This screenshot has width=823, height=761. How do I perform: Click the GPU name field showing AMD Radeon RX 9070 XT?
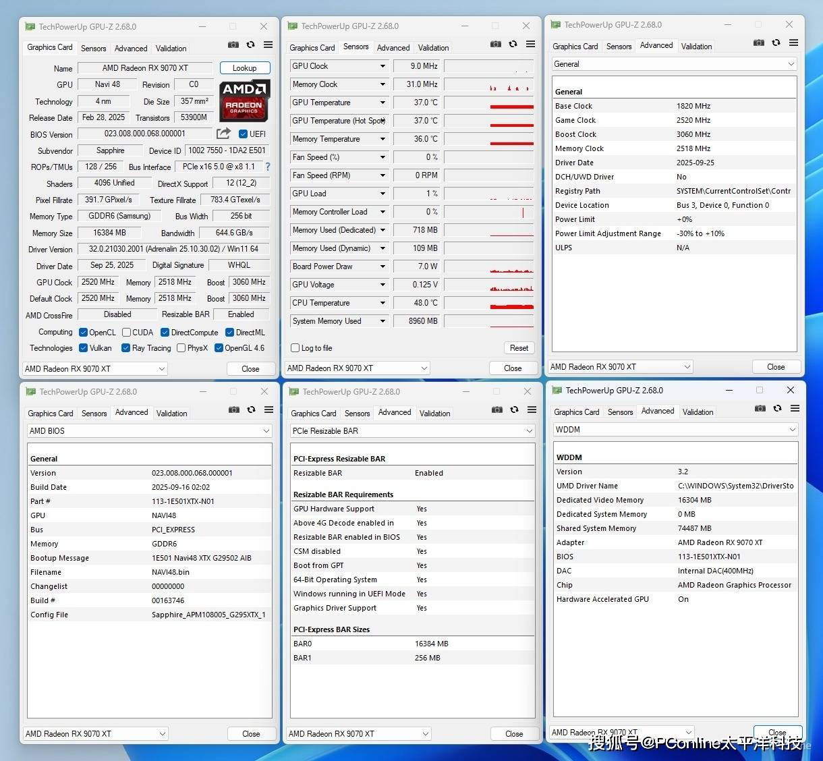tap(145, 68)
